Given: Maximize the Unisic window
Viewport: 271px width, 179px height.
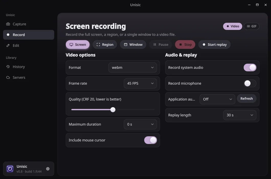Looking at the screenshot, I should [x=257, y=5].
